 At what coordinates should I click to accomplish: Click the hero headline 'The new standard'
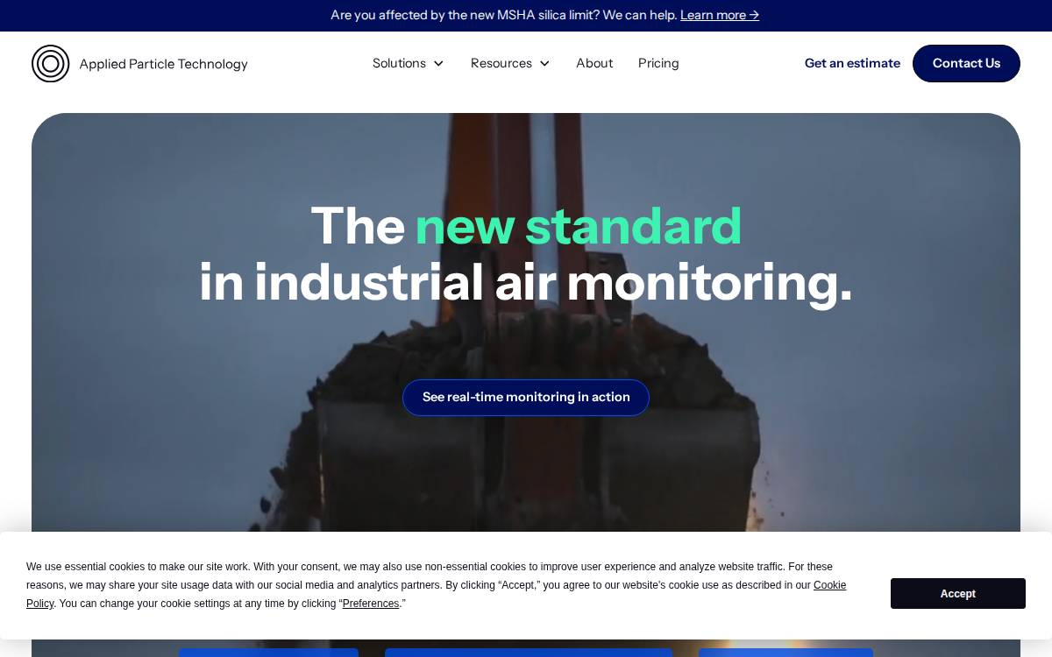[526, 226]
